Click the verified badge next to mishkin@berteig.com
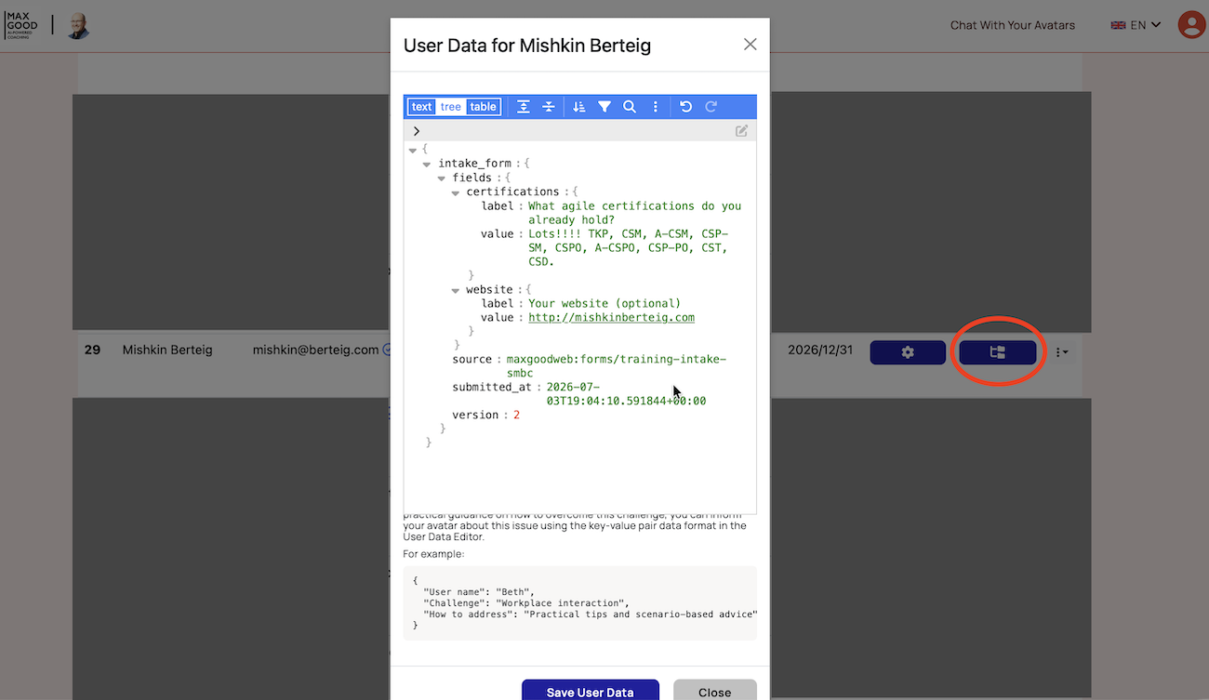 387,350
